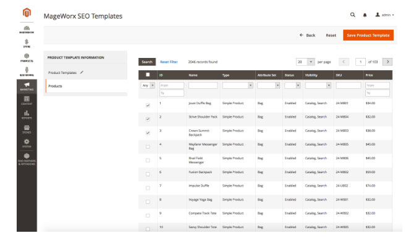
Task: Open the per page count dropdown
Action: click(305, 62)
